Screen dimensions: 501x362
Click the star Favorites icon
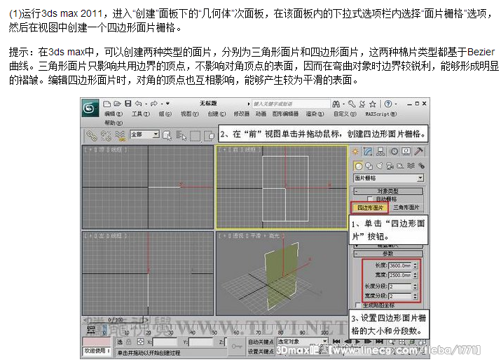tap(373, 104)
